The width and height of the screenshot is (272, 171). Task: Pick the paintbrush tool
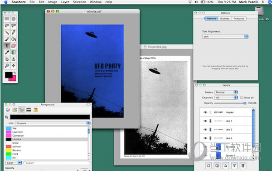click(x=7, y=39)
